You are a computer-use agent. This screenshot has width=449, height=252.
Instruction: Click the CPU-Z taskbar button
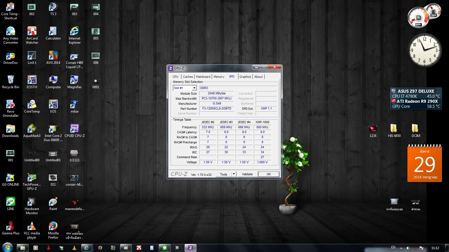tap(190, 248)
